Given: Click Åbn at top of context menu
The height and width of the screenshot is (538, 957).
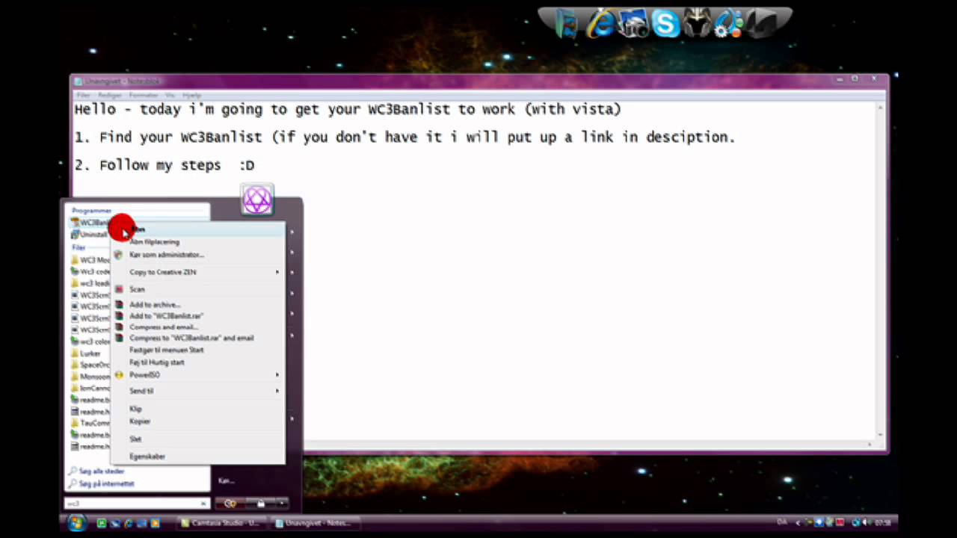Looking at the screenshot, I should tap(197, 229).
